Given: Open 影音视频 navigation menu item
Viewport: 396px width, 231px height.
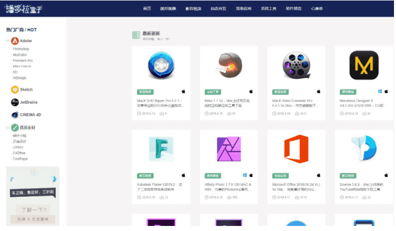Looking at the screenshot, I should click(193, 9).
